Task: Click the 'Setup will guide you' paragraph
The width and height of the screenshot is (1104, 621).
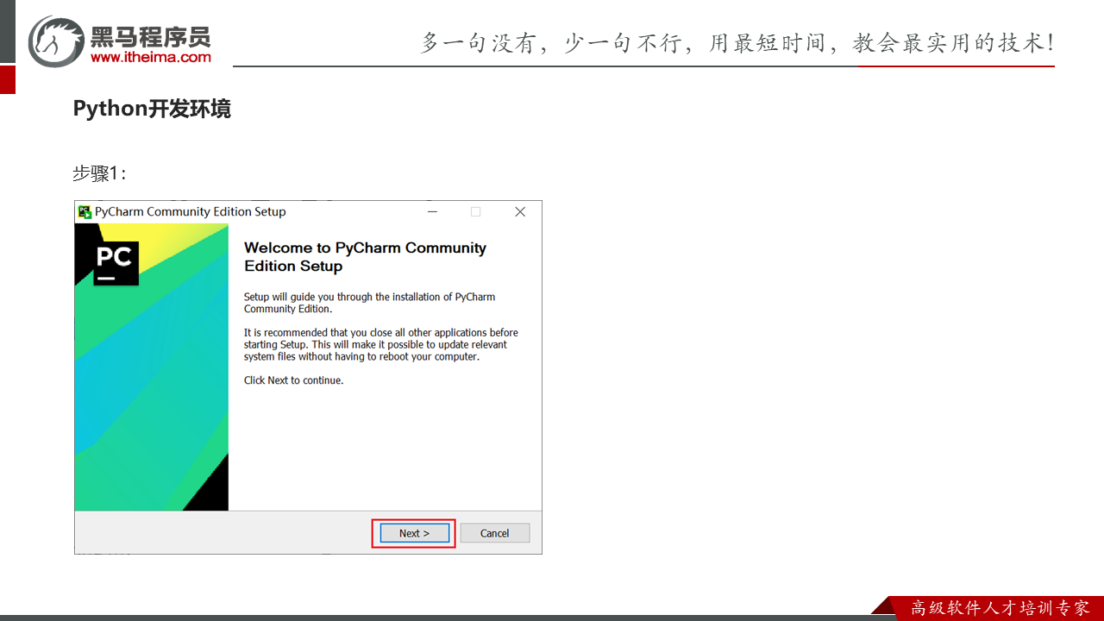Action: click(x=369, y=303)
